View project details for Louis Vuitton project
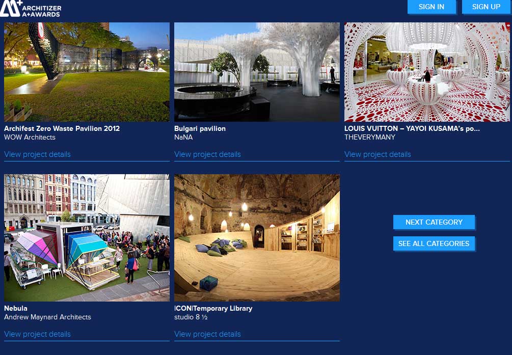The height and width of the screenshot is (355, 512). tap(378, 154)
